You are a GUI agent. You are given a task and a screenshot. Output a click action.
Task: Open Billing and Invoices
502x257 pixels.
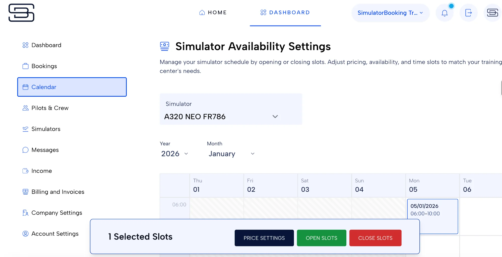(x=58, y=192)
